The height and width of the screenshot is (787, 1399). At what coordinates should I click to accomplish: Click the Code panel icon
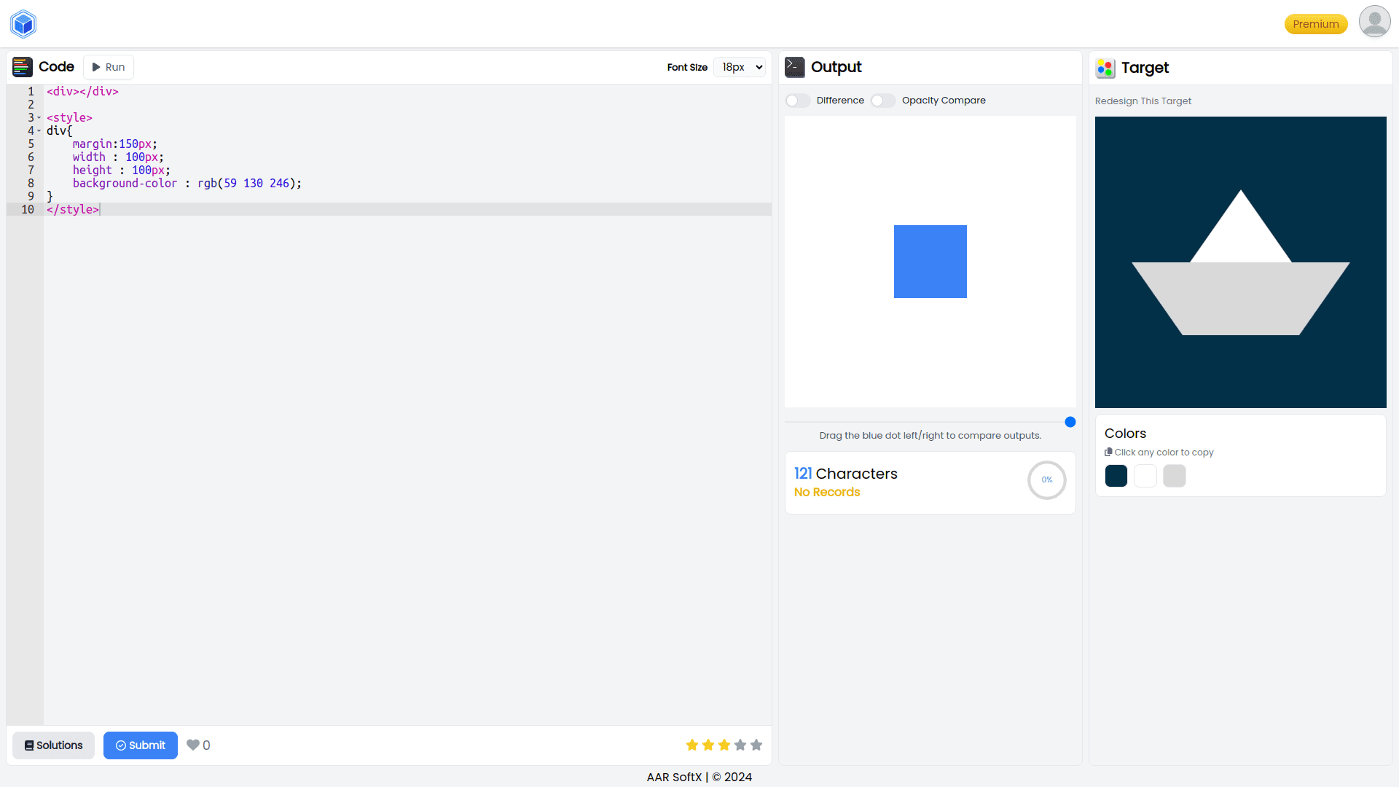coord(22,66)
